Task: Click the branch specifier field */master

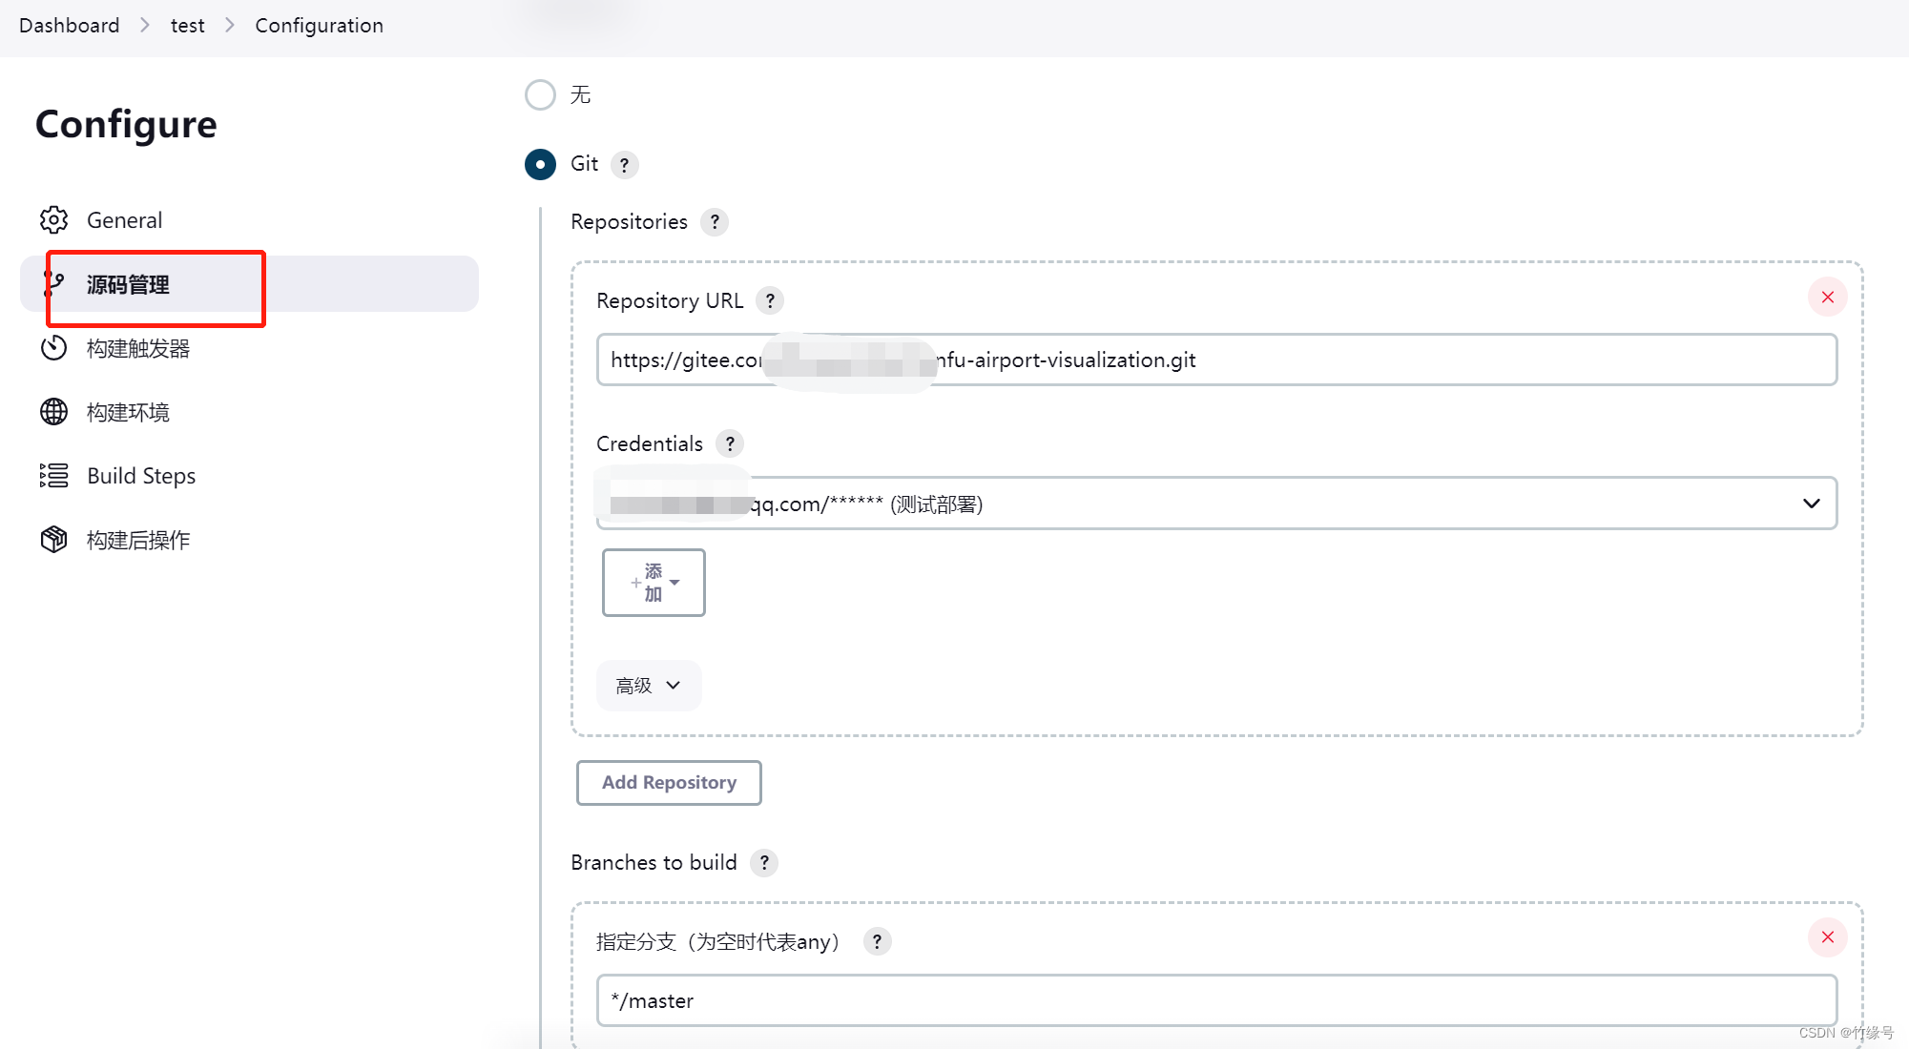Action: pos(1215,1000)
